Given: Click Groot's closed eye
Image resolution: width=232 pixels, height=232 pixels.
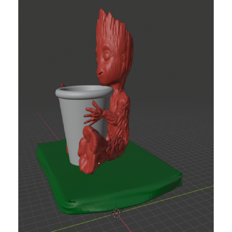Looking at the screenshot, I should (108, 55).
